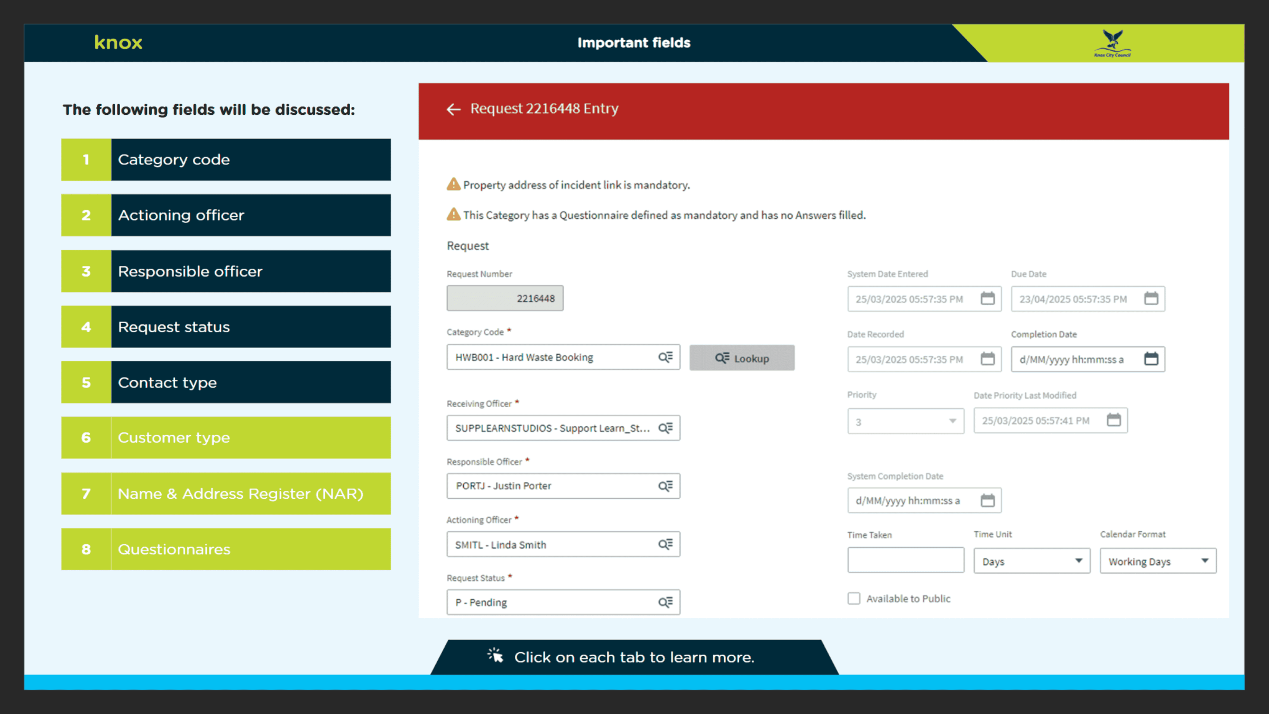This screenshot has height=714, width=1269.
Task: Expand the Time Unit Days dropdown
Action: (1032, 561)
